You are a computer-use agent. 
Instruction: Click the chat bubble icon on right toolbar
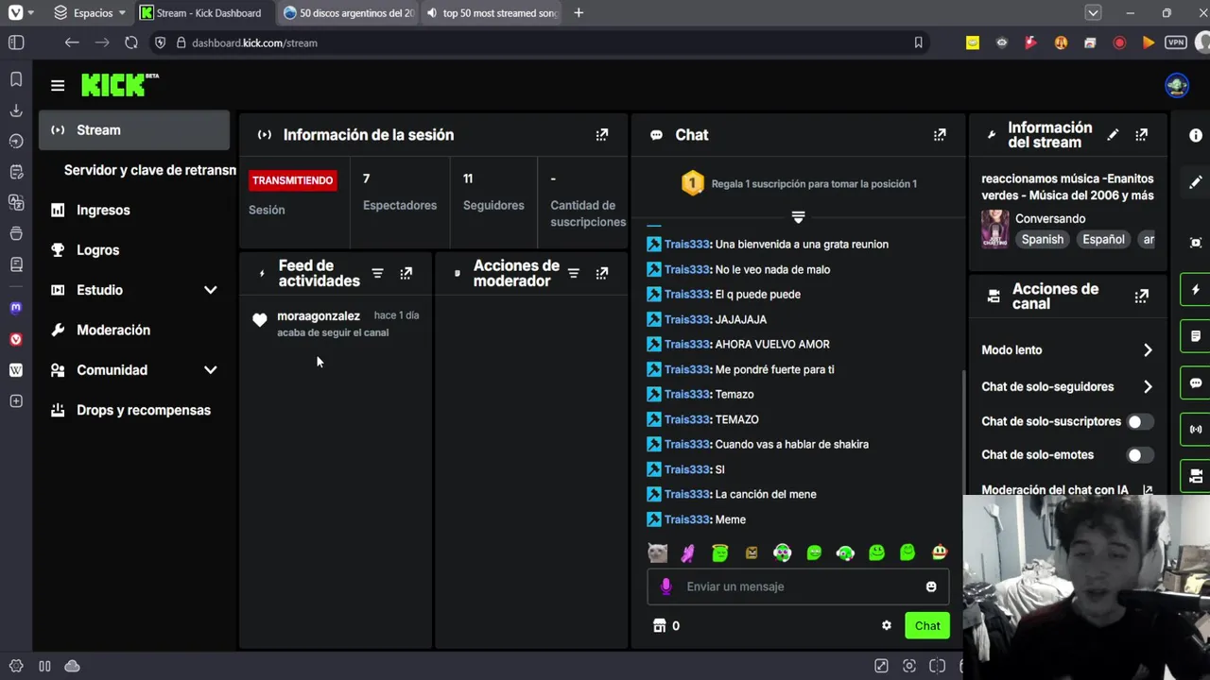(x=1196, y=382)
